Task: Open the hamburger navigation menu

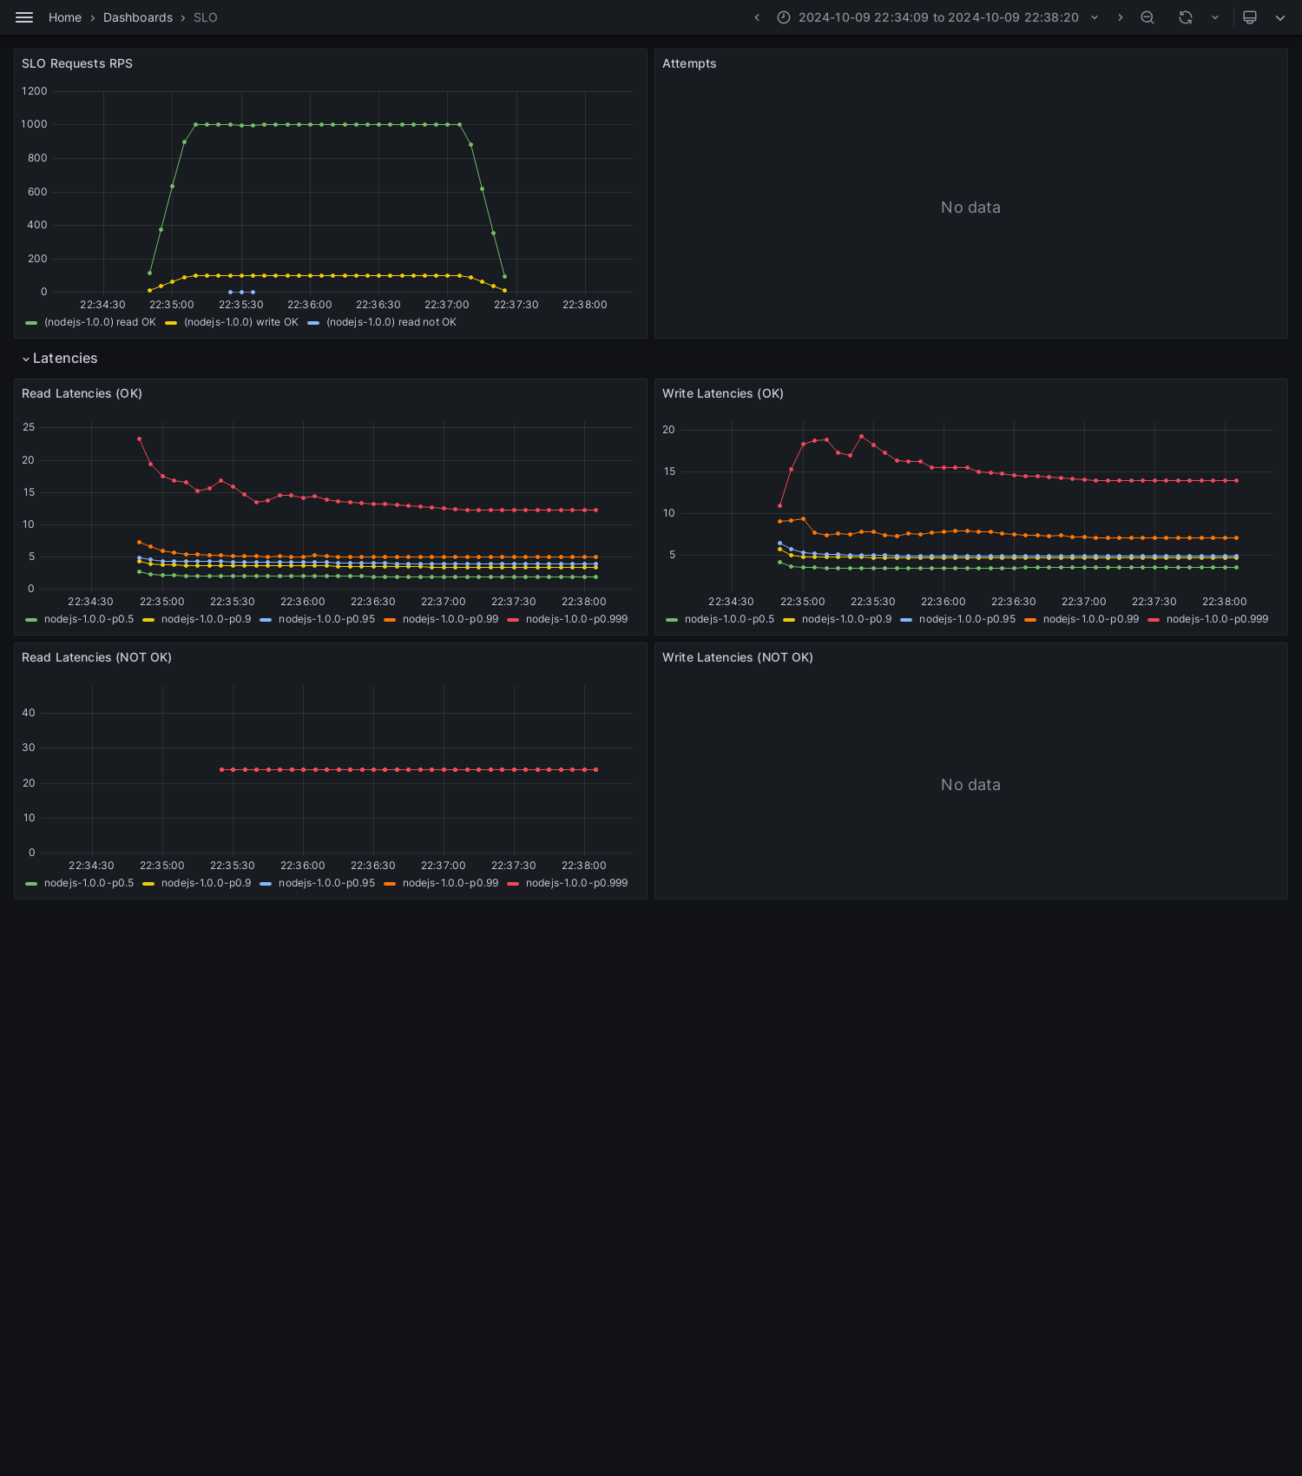Action: tap(24, 17)
